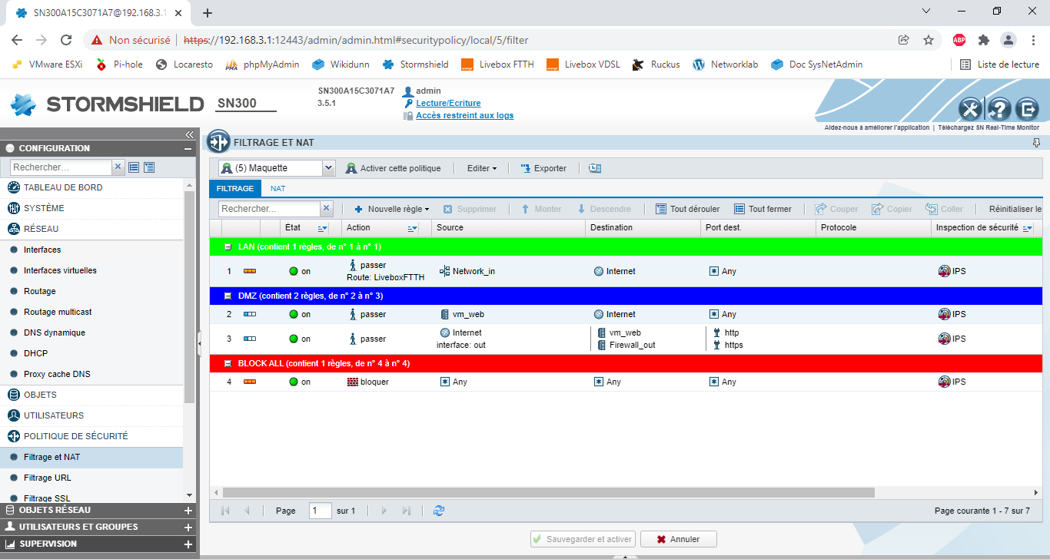
Task: Collapse the LAN rule group
Action: click(x=228, y=246)
